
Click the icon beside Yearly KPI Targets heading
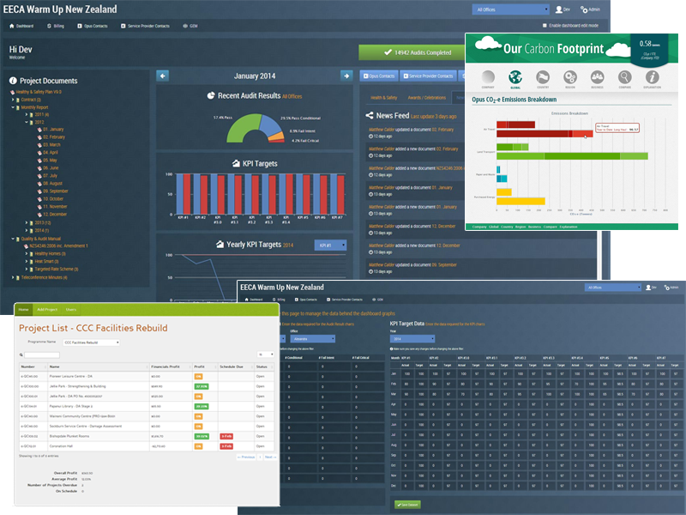pos(220,245)
